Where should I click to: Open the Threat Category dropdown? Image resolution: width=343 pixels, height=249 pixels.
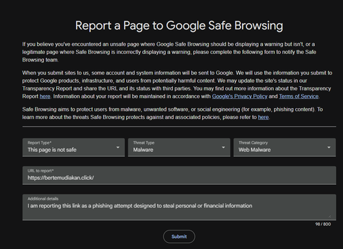(285, 147)
